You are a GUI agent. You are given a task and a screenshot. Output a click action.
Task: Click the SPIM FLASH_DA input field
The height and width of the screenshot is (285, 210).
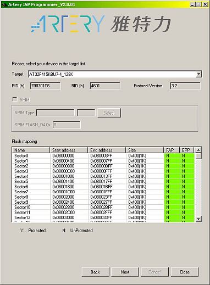(67, 125)
